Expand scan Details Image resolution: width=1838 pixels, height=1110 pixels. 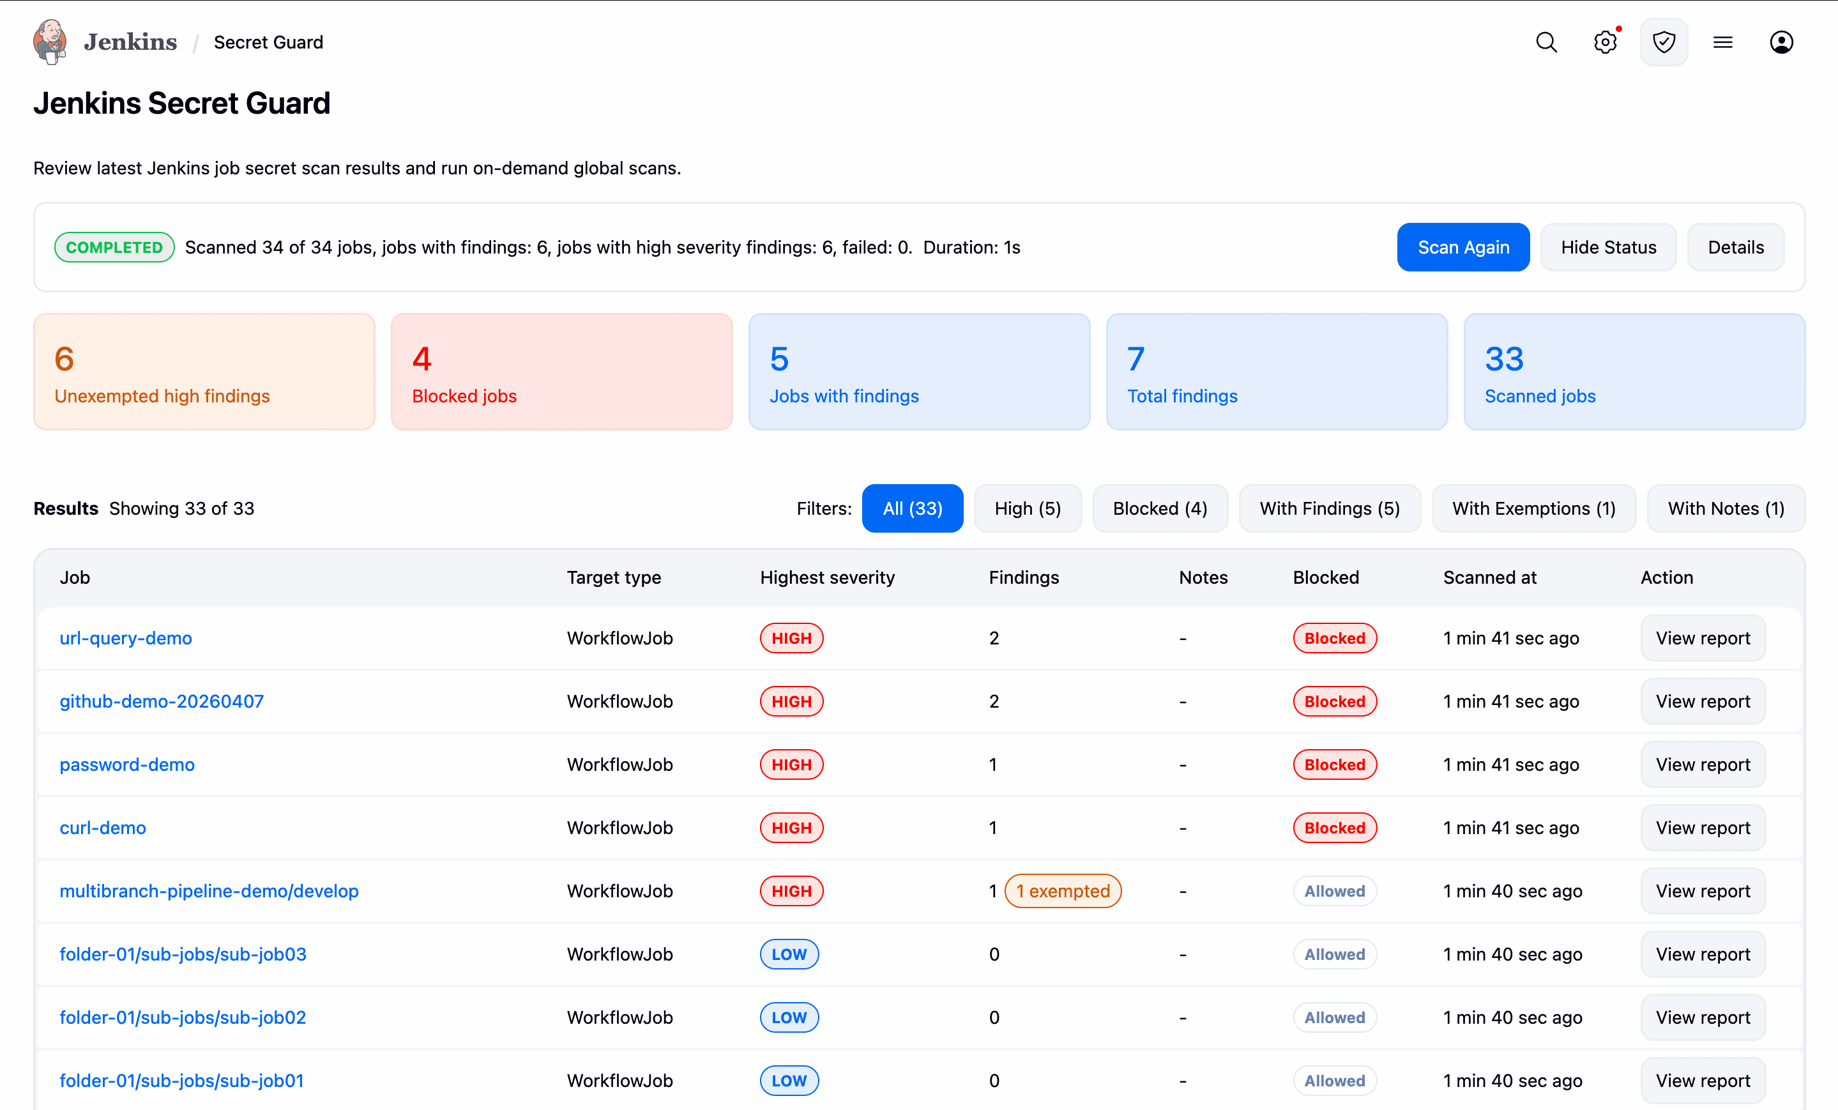1735,247
